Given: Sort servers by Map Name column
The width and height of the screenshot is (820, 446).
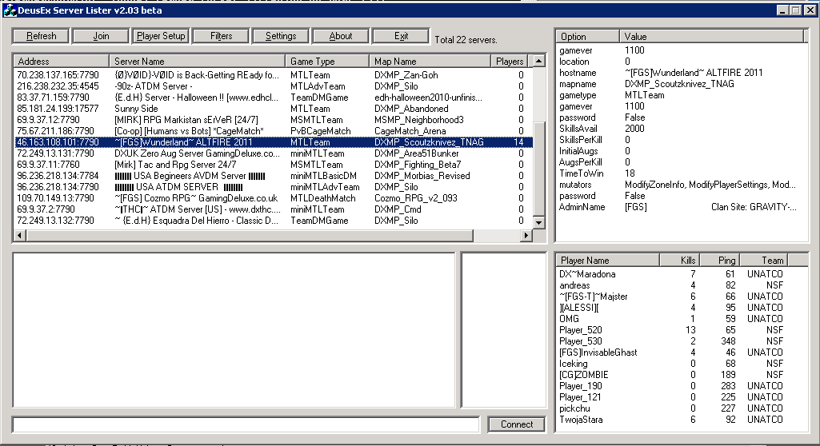Looking at the screenshot, I should [430, 62].
